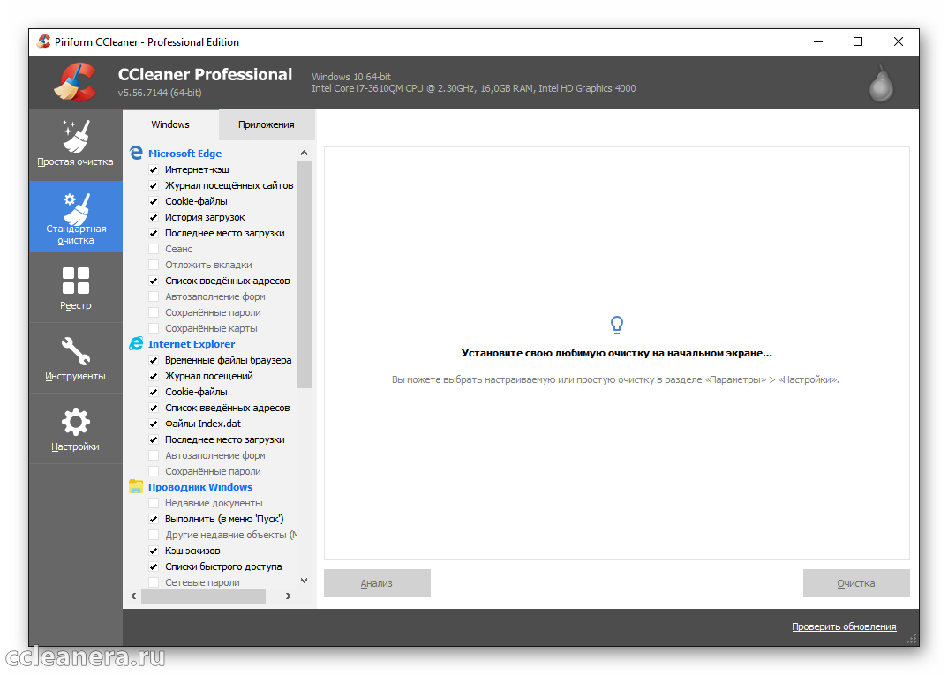This screenshot has width=948, height=675.
Task: Enable Internet Explorer Сохранённые пароли checkbox
Action: [154, 471]
